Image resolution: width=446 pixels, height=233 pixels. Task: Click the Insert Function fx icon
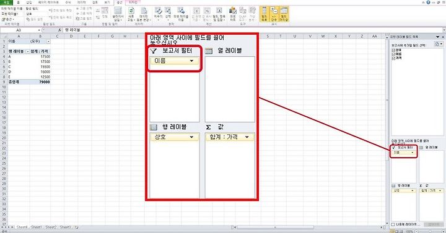point(59,30)
